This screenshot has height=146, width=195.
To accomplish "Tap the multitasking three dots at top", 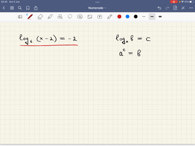I will pyautogui.click(x=97, y=2).
